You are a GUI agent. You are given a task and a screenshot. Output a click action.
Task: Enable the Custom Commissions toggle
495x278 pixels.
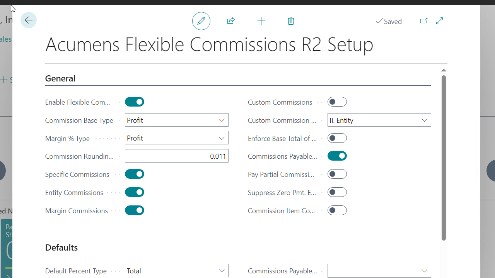[x=337, y=102]
